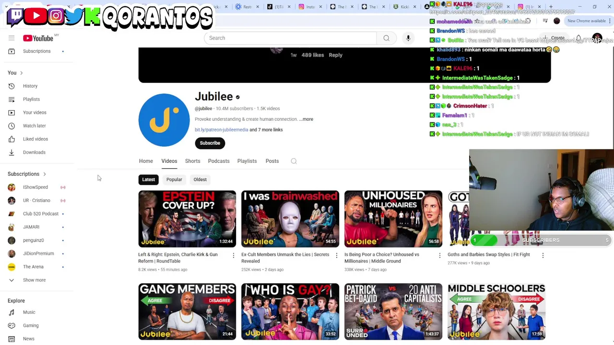Play Patrick Bet-David vs Anti Capitalists thumbnail
The width and height of the screenshot is (614, 345).
(x=393, y=311)
